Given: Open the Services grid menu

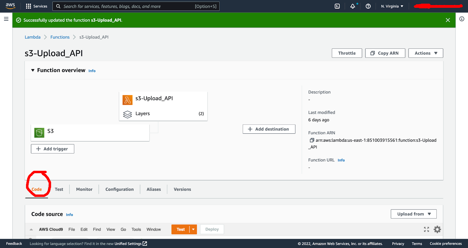Looking at the screenshot, I should point(37,6).
